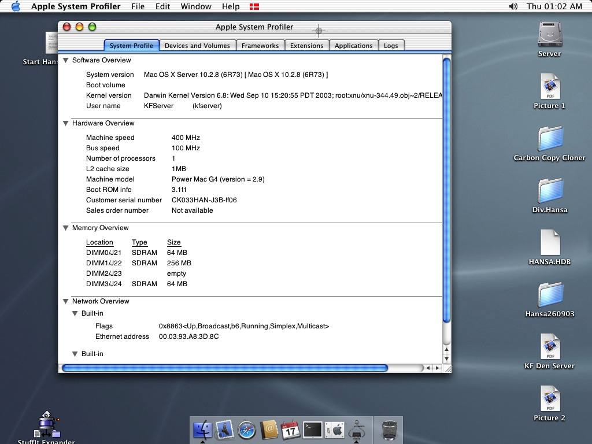View the Logs tab
Screen dimensions: 592x444
pyautogui.click(x=391, y=45)
